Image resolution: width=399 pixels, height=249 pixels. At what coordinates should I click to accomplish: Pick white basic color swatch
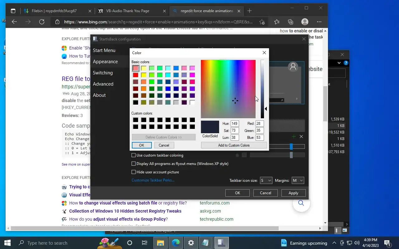pos(192,102)
